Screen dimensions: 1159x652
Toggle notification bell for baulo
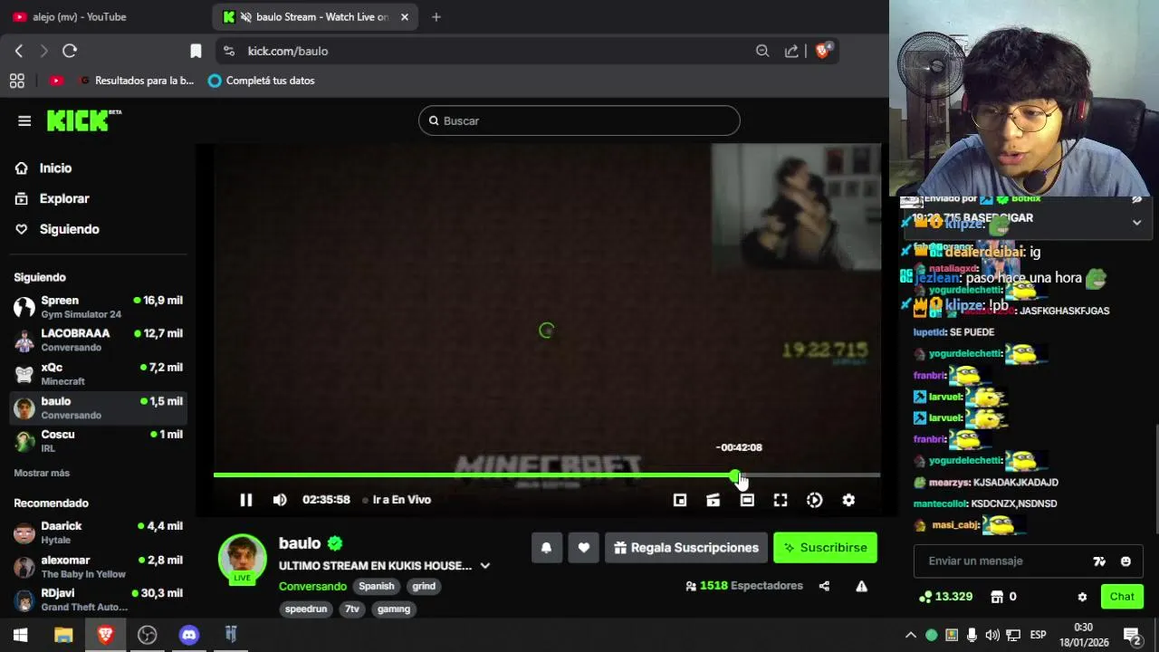[x=547, y=548]
